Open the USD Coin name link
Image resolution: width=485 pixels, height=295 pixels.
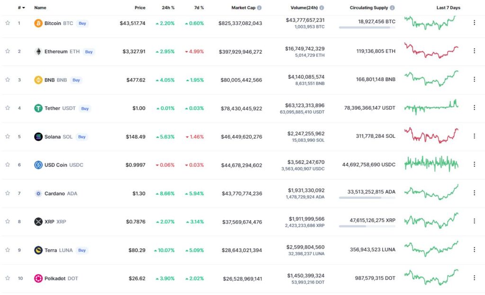pyautogui.click(x=64, y=165)
